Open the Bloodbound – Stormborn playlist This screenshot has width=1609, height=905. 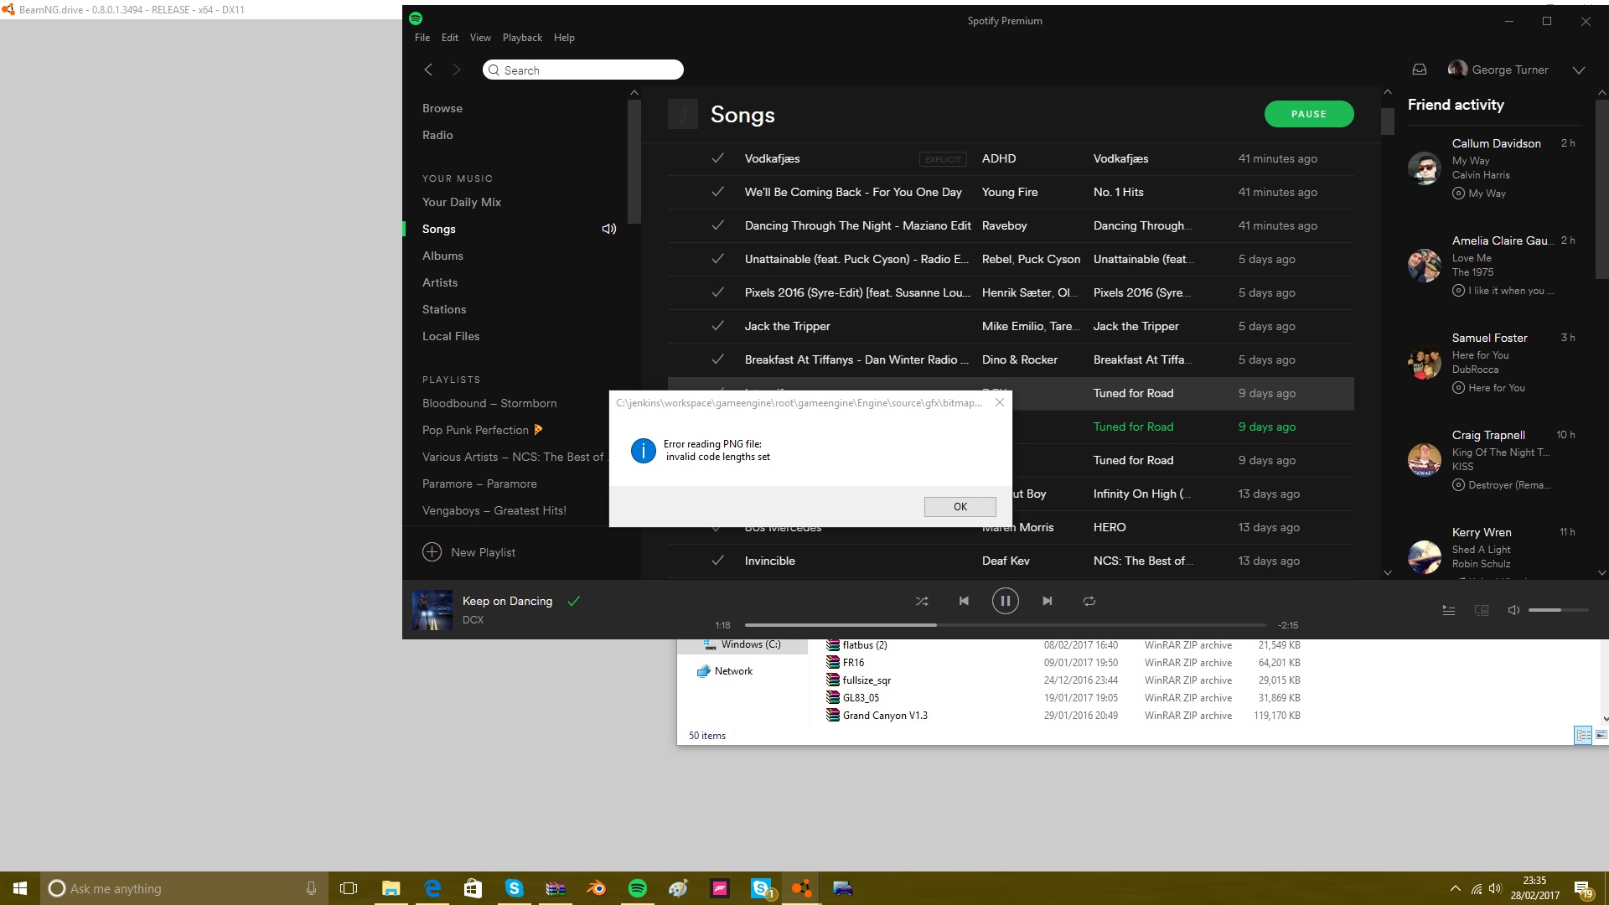[489, 403]
